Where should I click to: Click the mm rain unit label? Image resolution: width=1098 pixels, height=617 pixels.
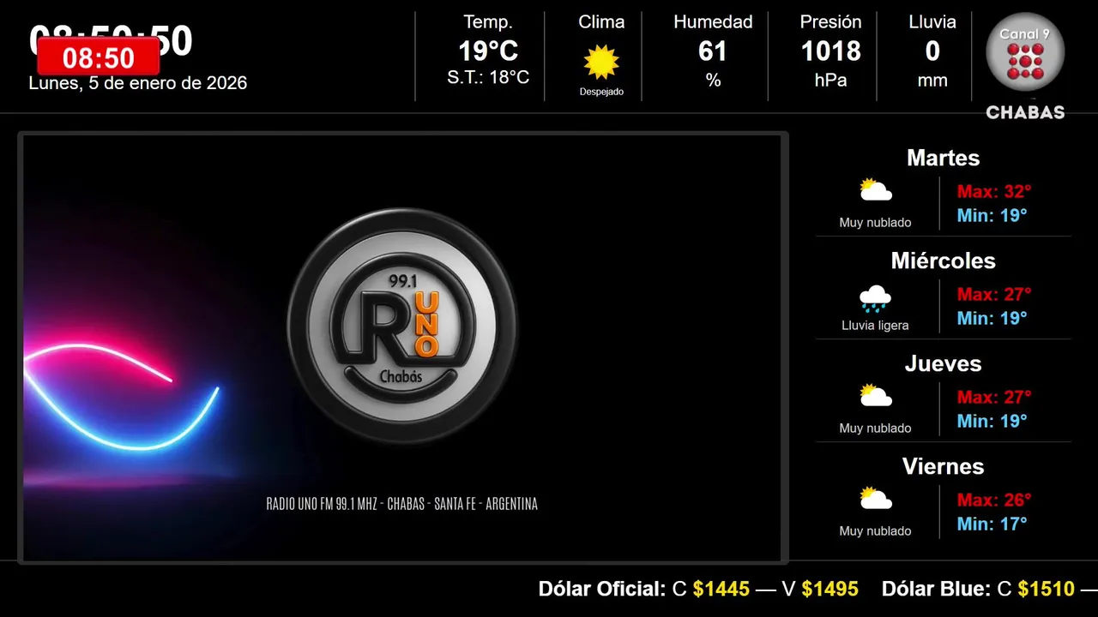[932, 81]
